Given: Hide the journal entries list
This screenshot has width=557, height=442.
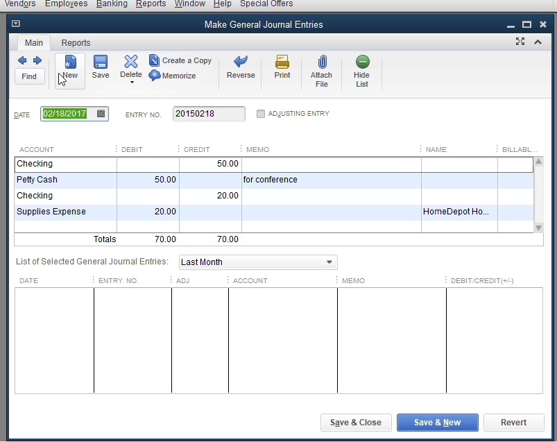Looking at the screenshot, I should point(362,71).
